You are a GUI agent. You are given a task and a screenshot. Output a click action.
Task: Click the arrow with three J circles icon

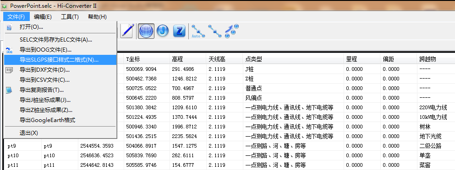[x=231, y=31]
